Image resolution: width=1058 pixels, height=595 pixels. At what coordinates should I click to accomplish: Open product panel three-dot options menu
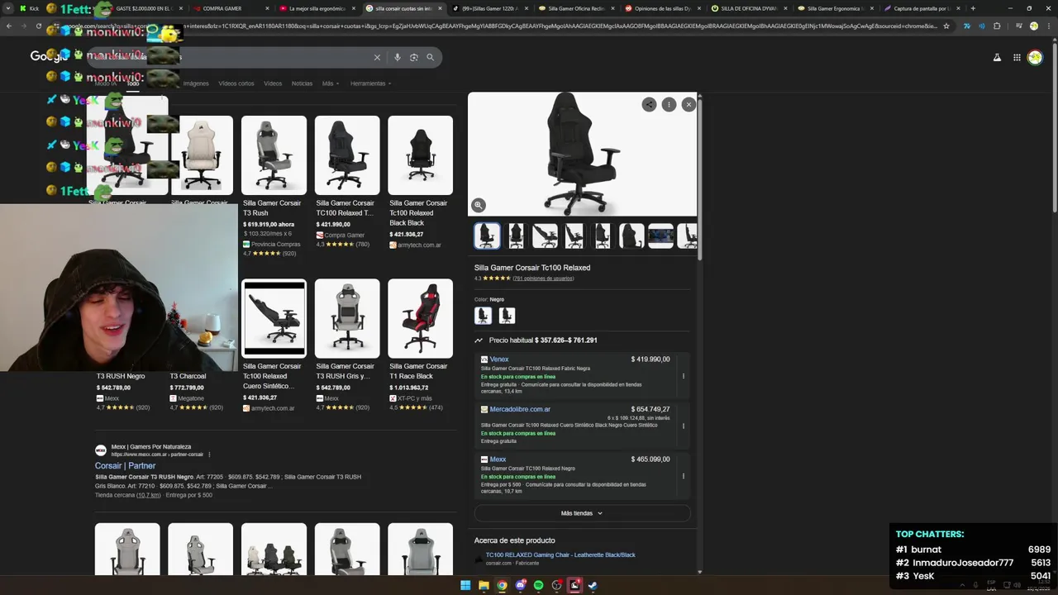click(x=669, y=104)
